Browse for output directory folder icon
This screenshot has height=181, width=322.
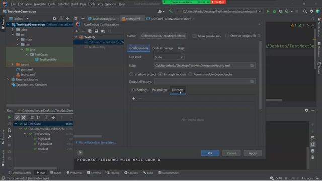click(x=252, y=81)
